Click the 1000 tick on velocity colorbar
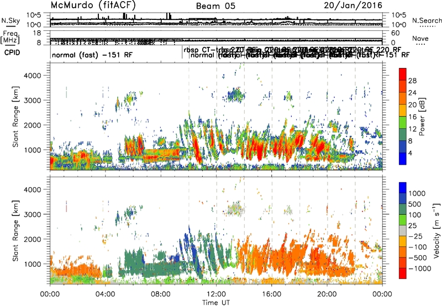The width and height of the screenshot is (442, 306). [417, 193]
